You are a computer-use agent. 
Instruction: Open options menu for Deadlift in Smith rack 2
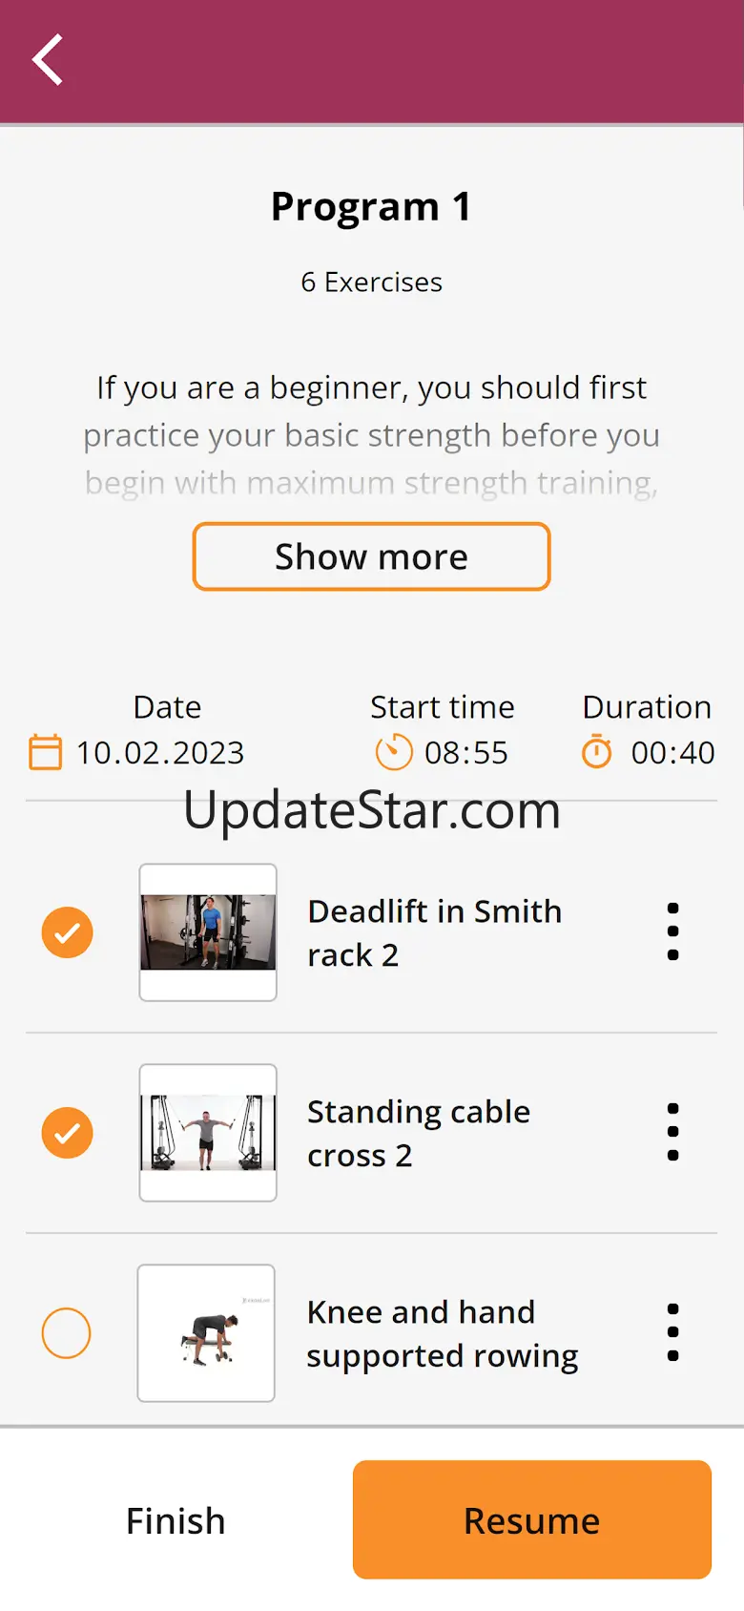[673, 931]
